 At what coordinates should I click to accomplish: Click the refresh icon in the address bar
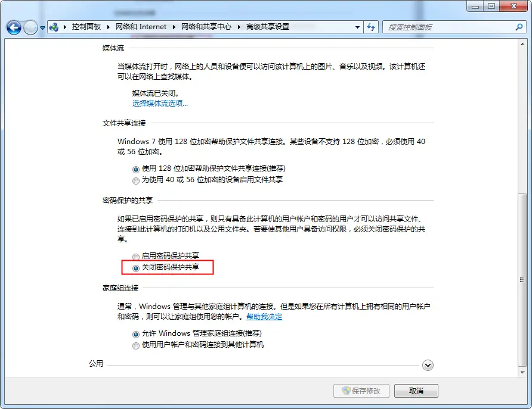pyautogui.click(x=371, y=27)
